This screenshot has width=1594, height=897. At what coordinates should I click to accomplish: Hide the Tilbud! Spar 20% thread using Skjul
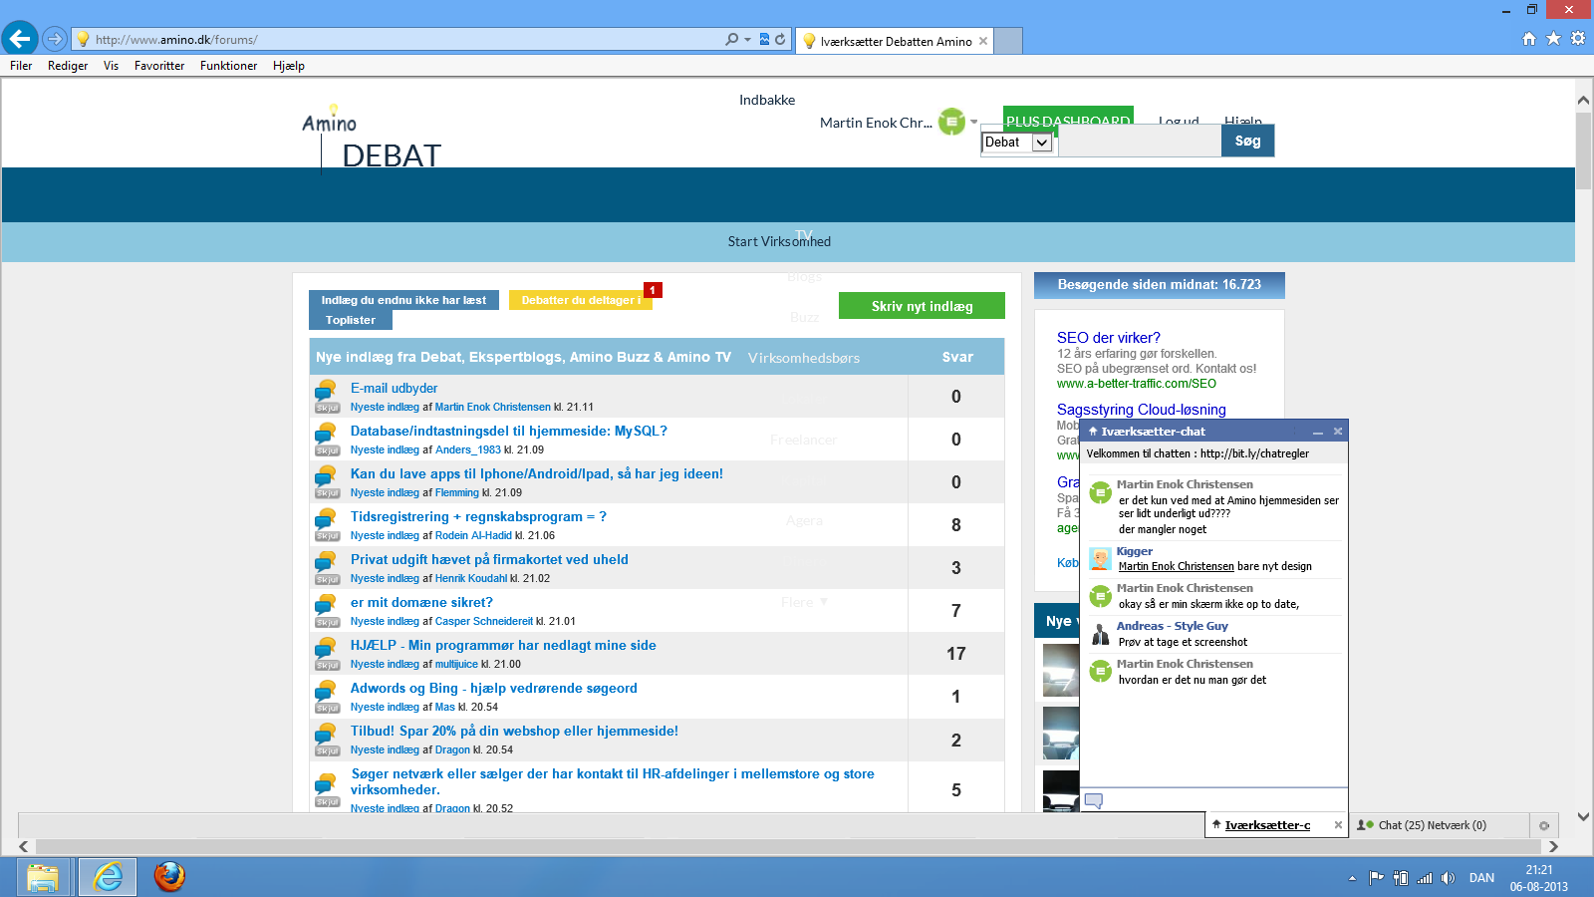pyautogui.click(x=327, y=750)
